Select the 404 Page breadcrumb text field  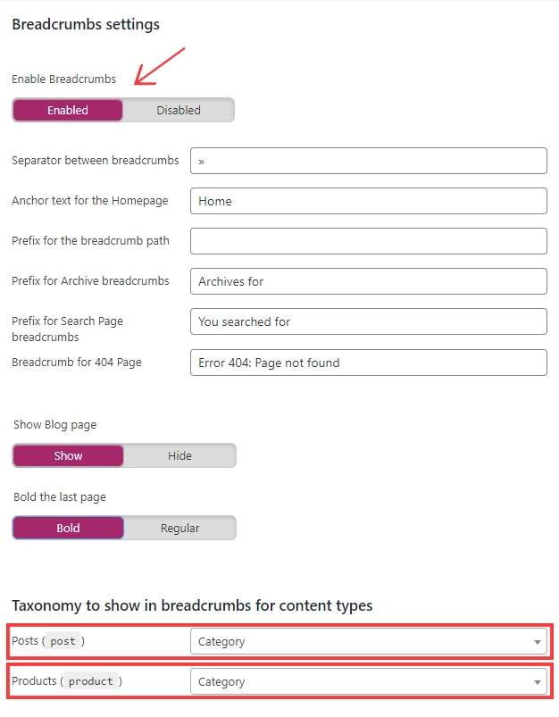coord(366,363)
